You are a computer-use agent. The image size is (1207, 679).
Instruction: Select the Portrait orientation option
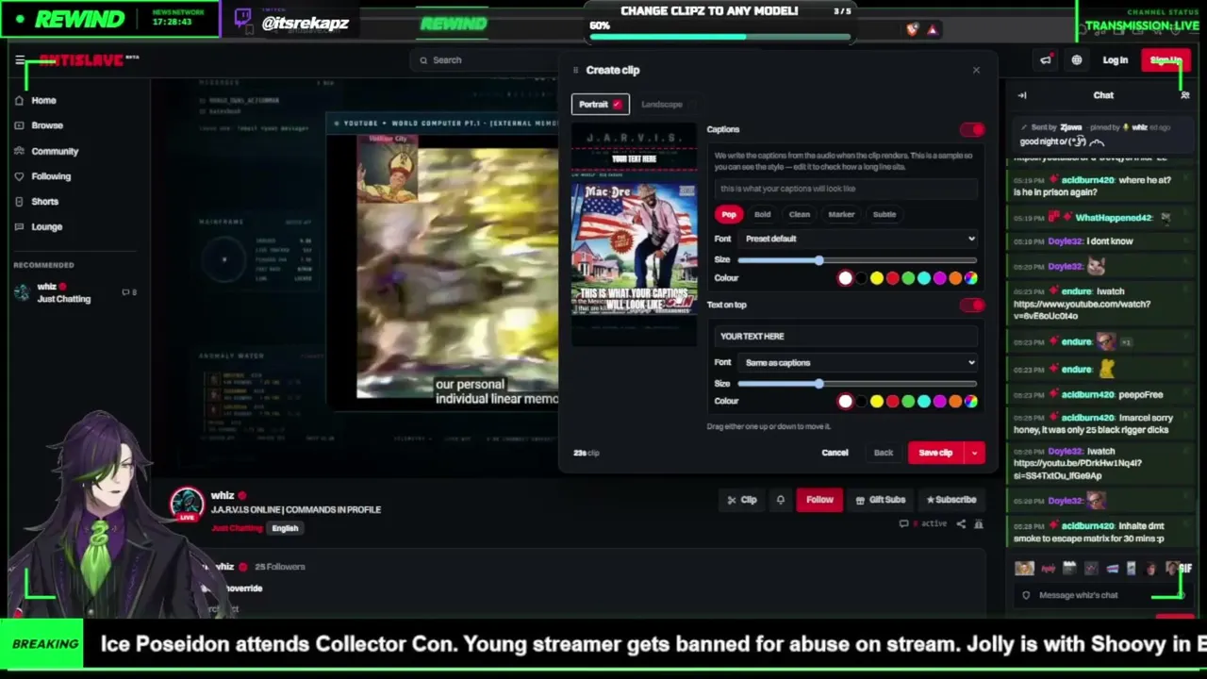601,104
